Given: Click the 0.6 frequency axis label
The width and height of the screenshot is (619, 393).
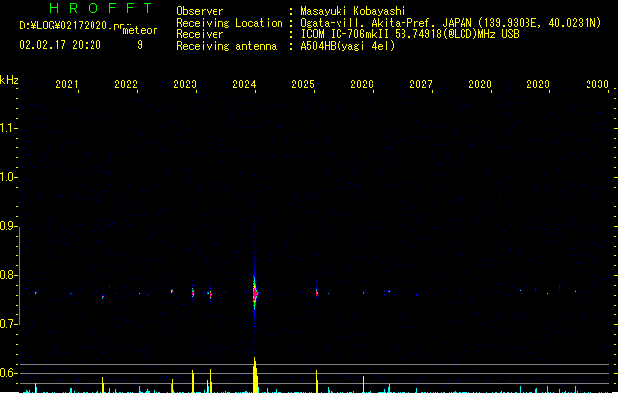Looking at the screenshot, I should tap(7, 373).
